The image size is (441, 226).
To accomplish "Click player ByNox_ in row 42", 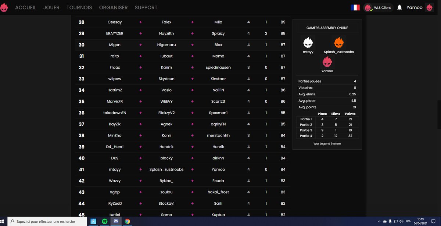I will (166, 181).
